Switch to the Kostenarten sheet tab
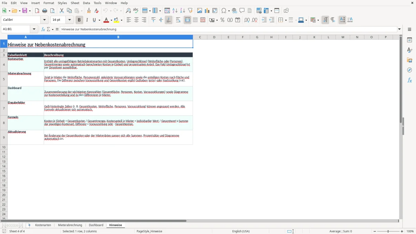Viewport: 416px width, 234px height. click(43, 225)
